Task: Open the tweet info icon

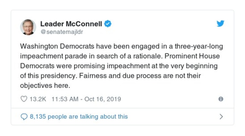Action: (x=221, y=99)
